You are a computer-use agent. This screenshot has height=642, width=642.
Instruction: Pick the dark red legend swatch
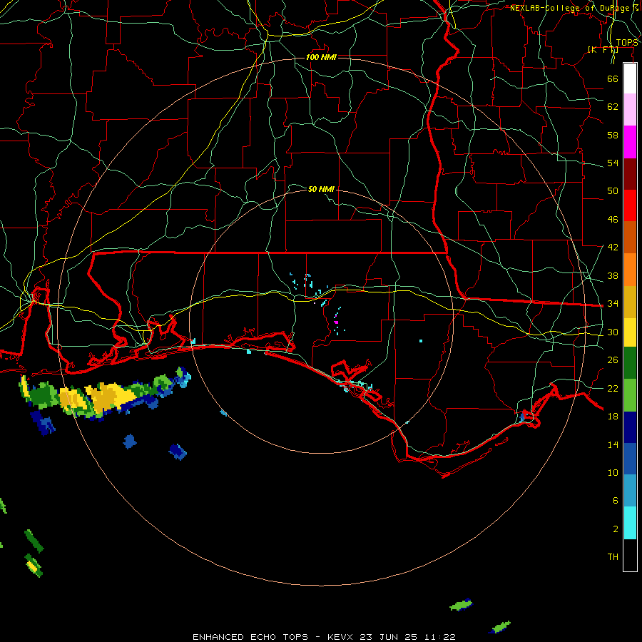click(630, 174)
